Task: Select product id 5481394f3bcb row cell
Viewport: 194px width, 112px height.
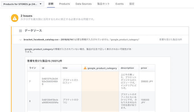Action: [50, 101]
